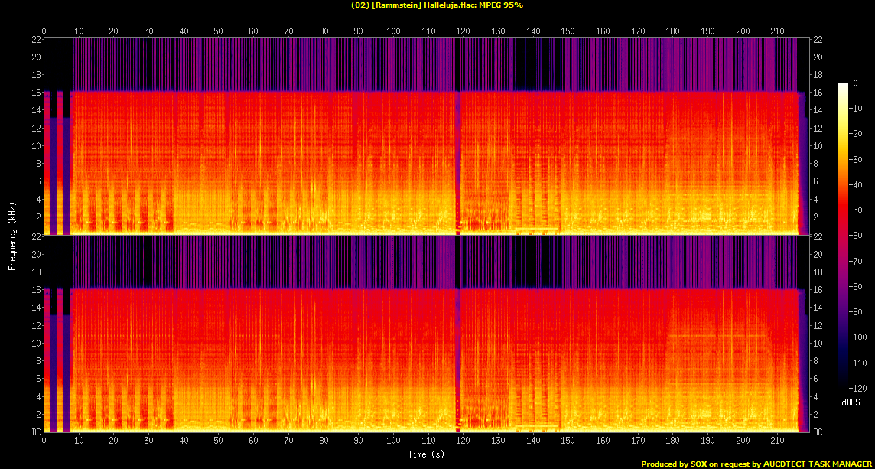Click the 0 s mark on the top time axis
875x469 pixels.
pos(44,31)
